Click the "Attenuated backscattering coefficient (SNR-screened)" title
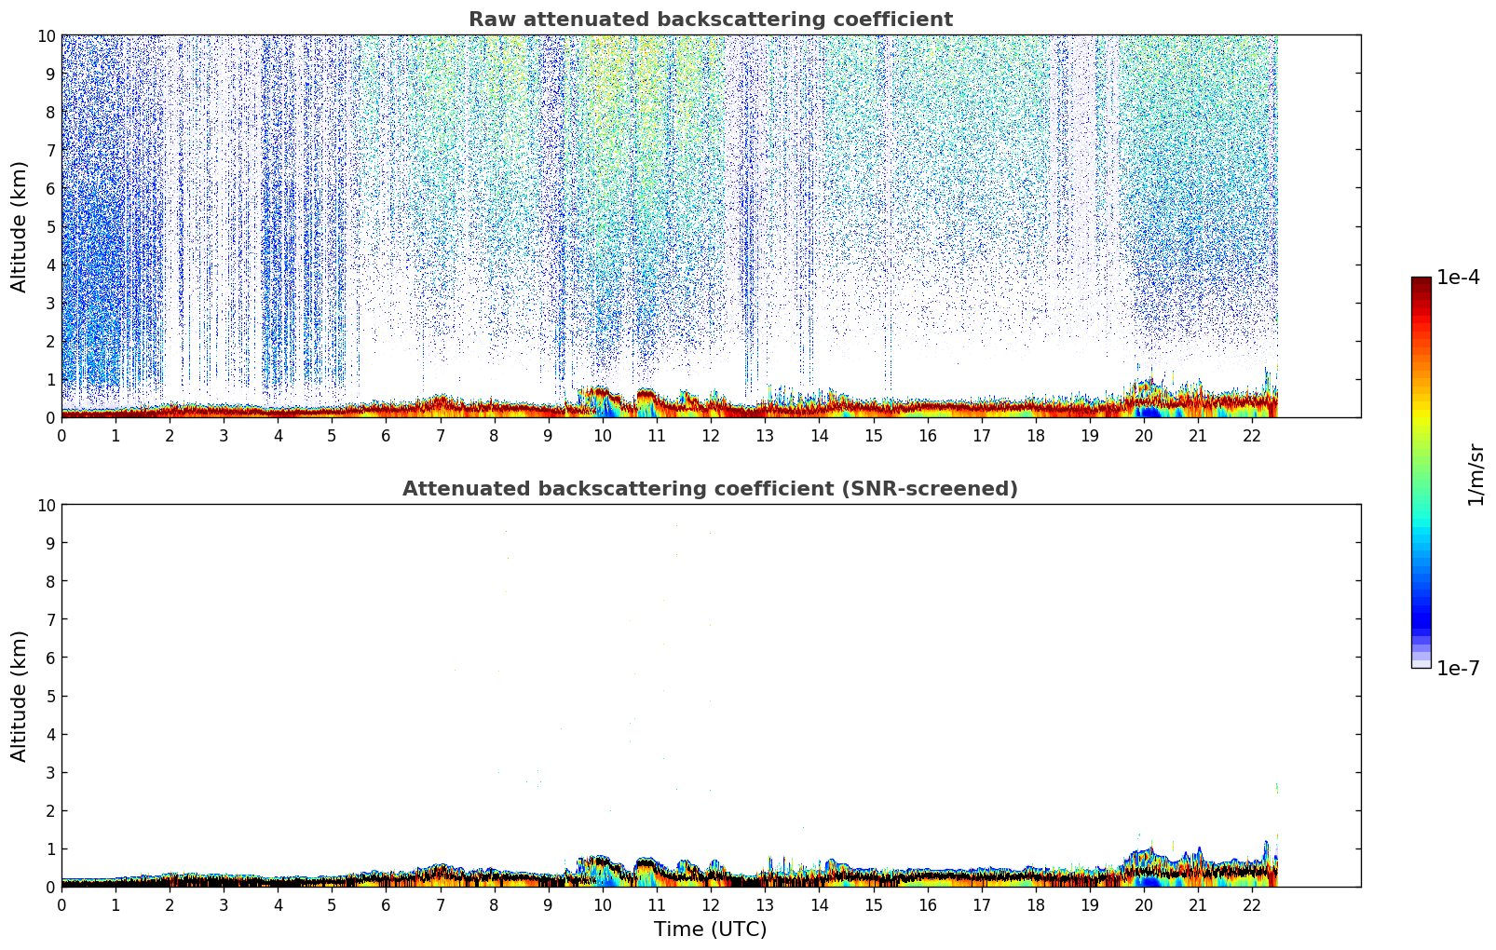The height and width of the screenshot is (950, 1496). pyautogui.click(x=710, y=489)
